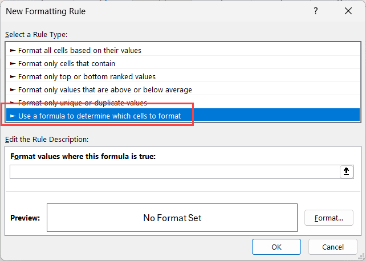The width and height of the screenshot is (366, 261).
Task: Pick 'Format only top or bottom ranked values'
Action: [x=87, y=76]
